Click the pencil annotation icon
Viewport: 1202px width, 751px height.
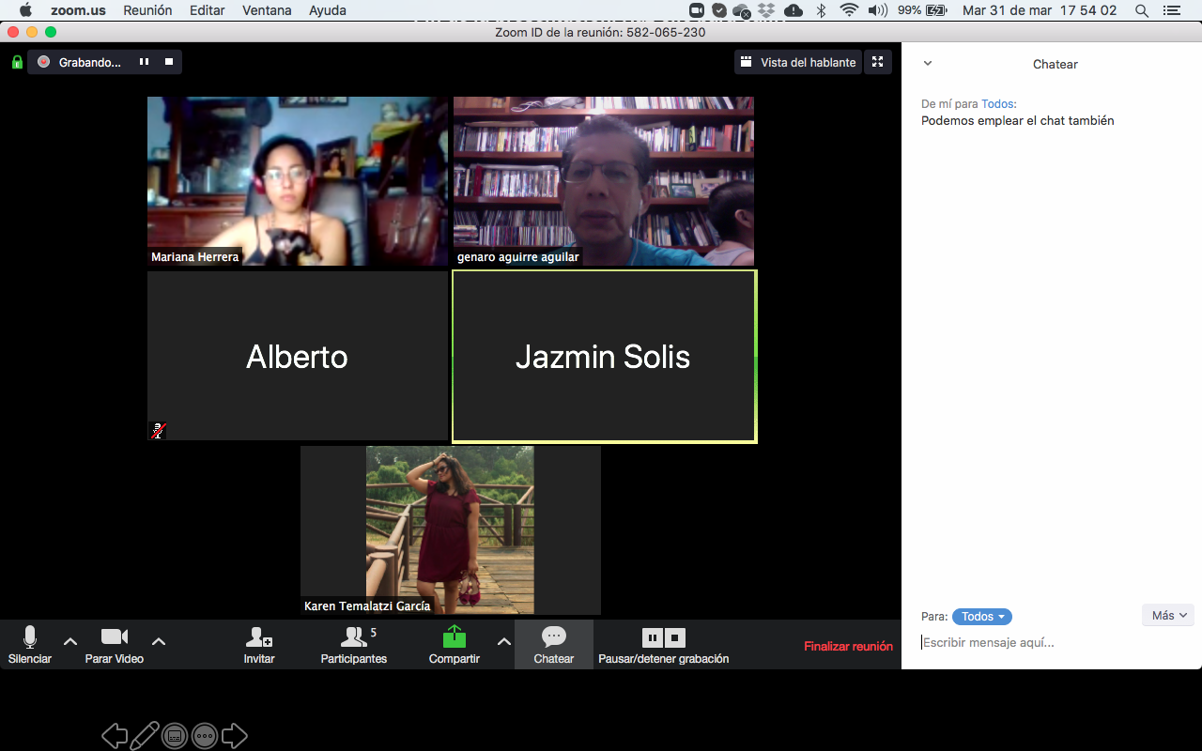point(144,735)
